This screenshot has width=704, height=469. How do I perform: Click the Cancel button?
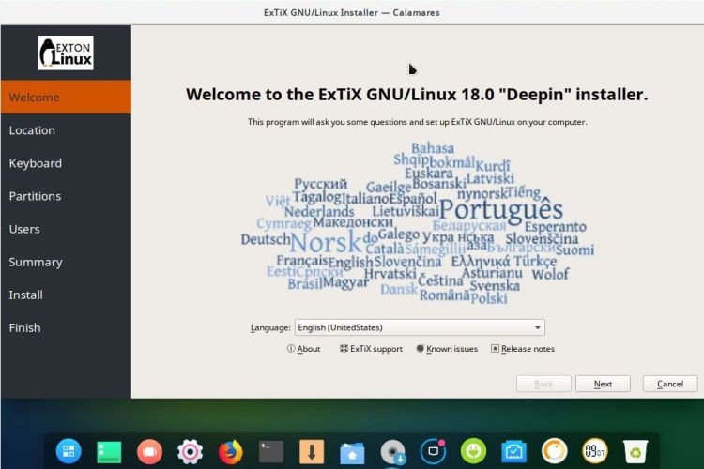(670, 385)
